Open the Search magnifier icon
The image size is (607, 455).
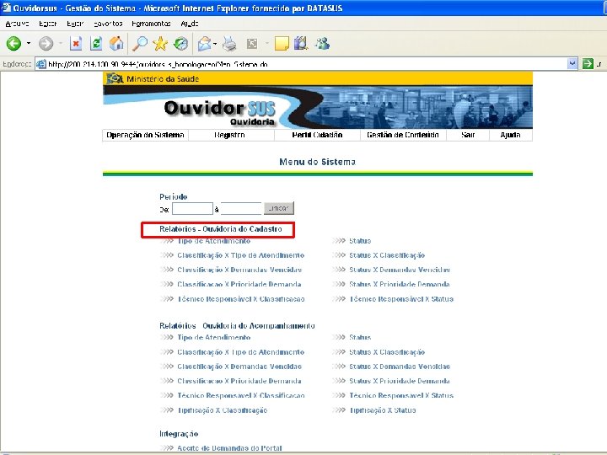click(x=140, y=43)
